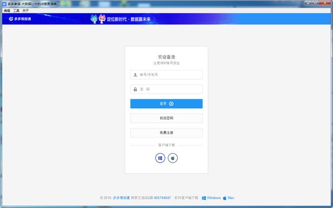Maximize the application window
This screenshot has height=208, width=333.
[x=315, y=3]
